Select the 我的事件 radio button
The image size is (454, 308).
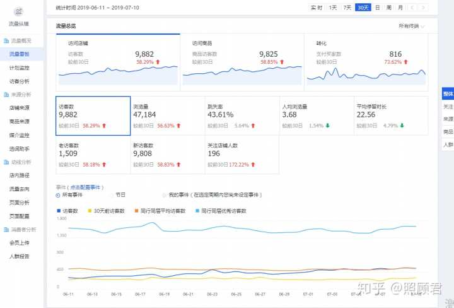(164, 195)
